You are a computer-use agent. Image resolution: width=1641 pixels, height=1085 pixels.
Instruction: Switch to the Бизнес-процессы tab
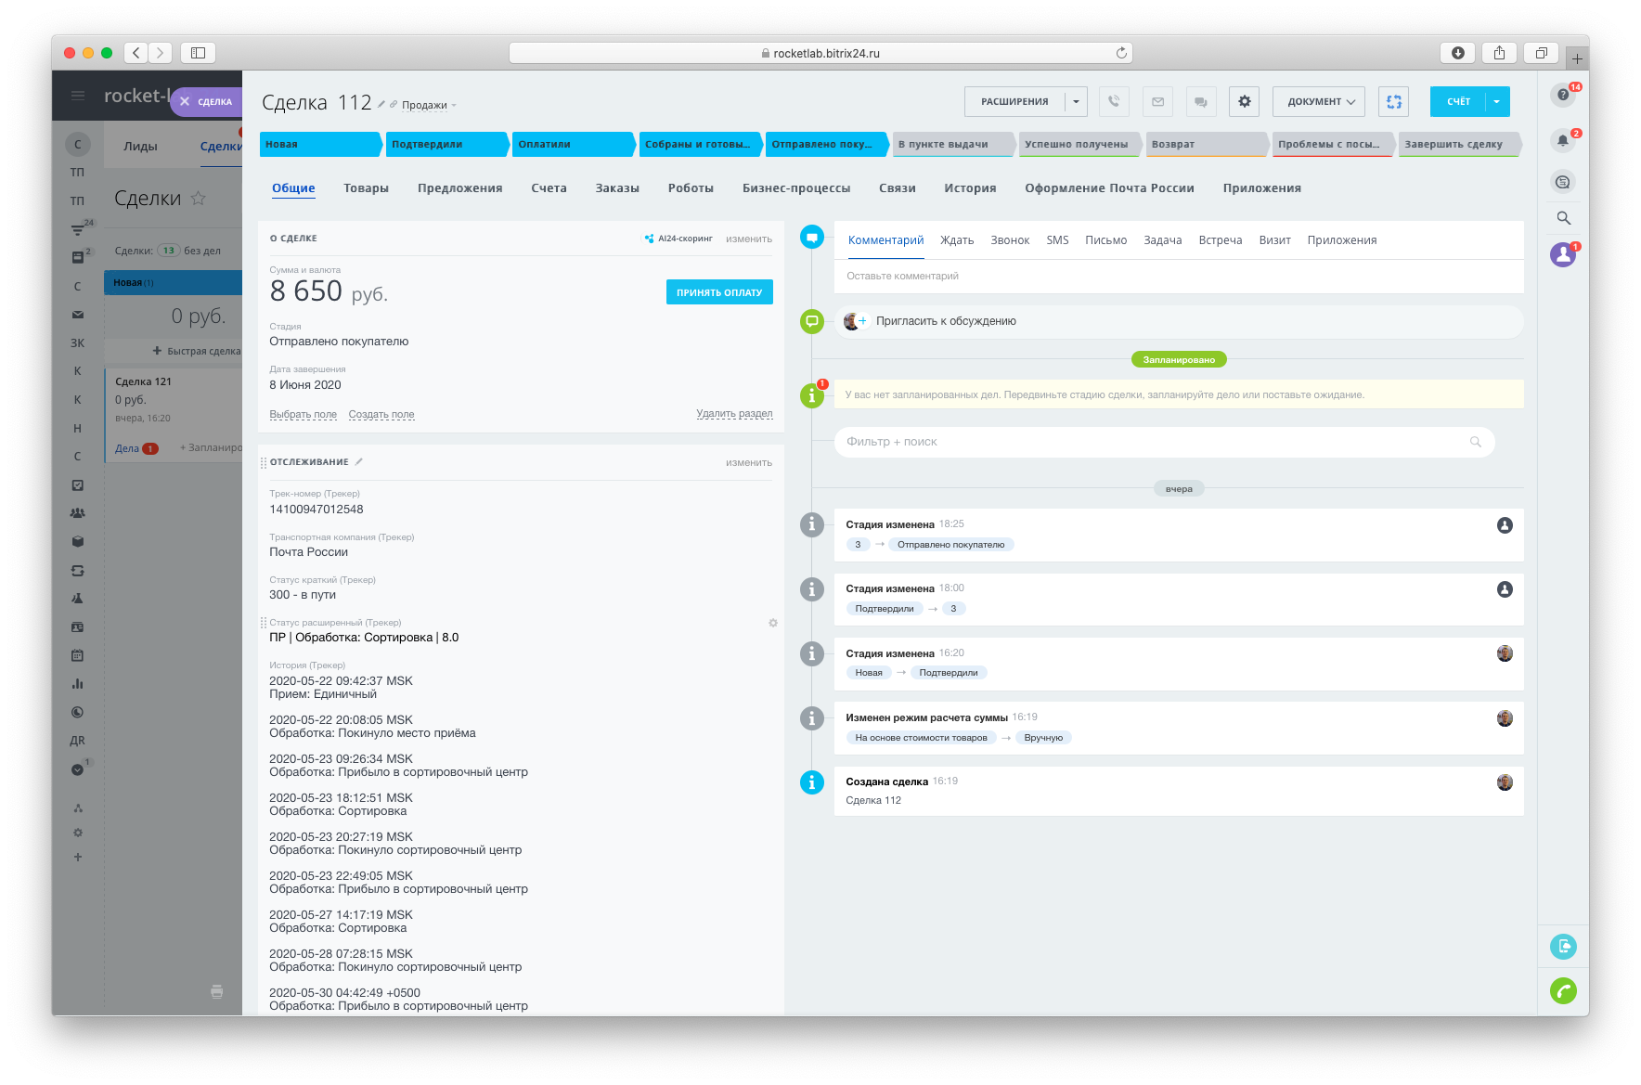[796, 188]
